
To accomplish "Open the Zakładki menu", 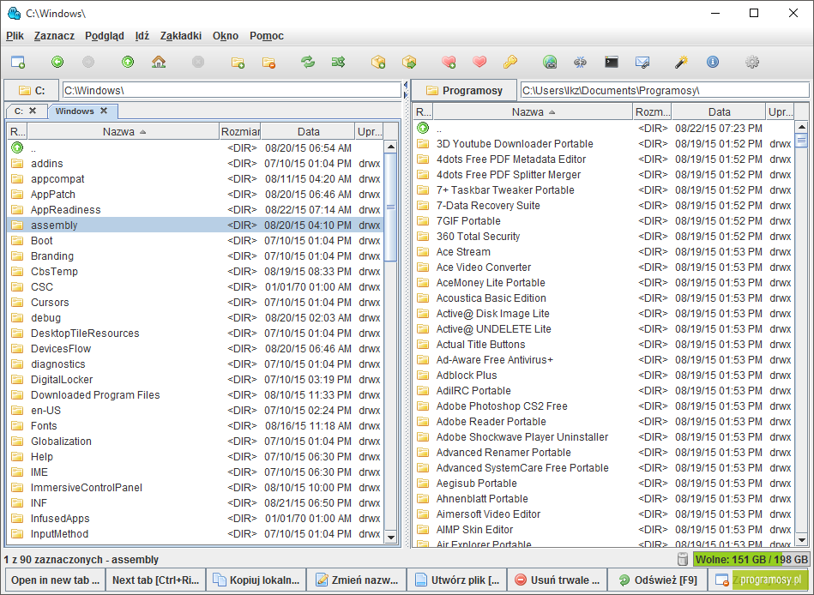I will tap(181, 36).
